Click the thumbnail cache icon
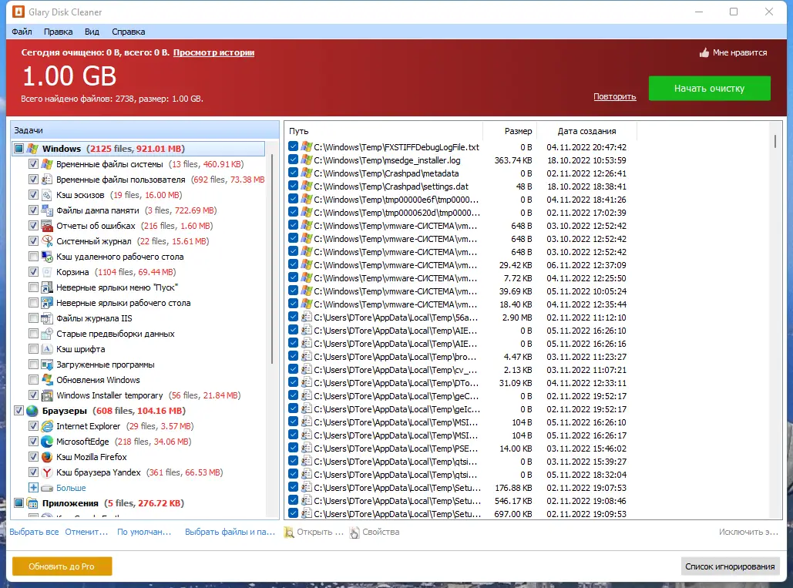This screenshot has height=588, width=793. coord(46,195)
